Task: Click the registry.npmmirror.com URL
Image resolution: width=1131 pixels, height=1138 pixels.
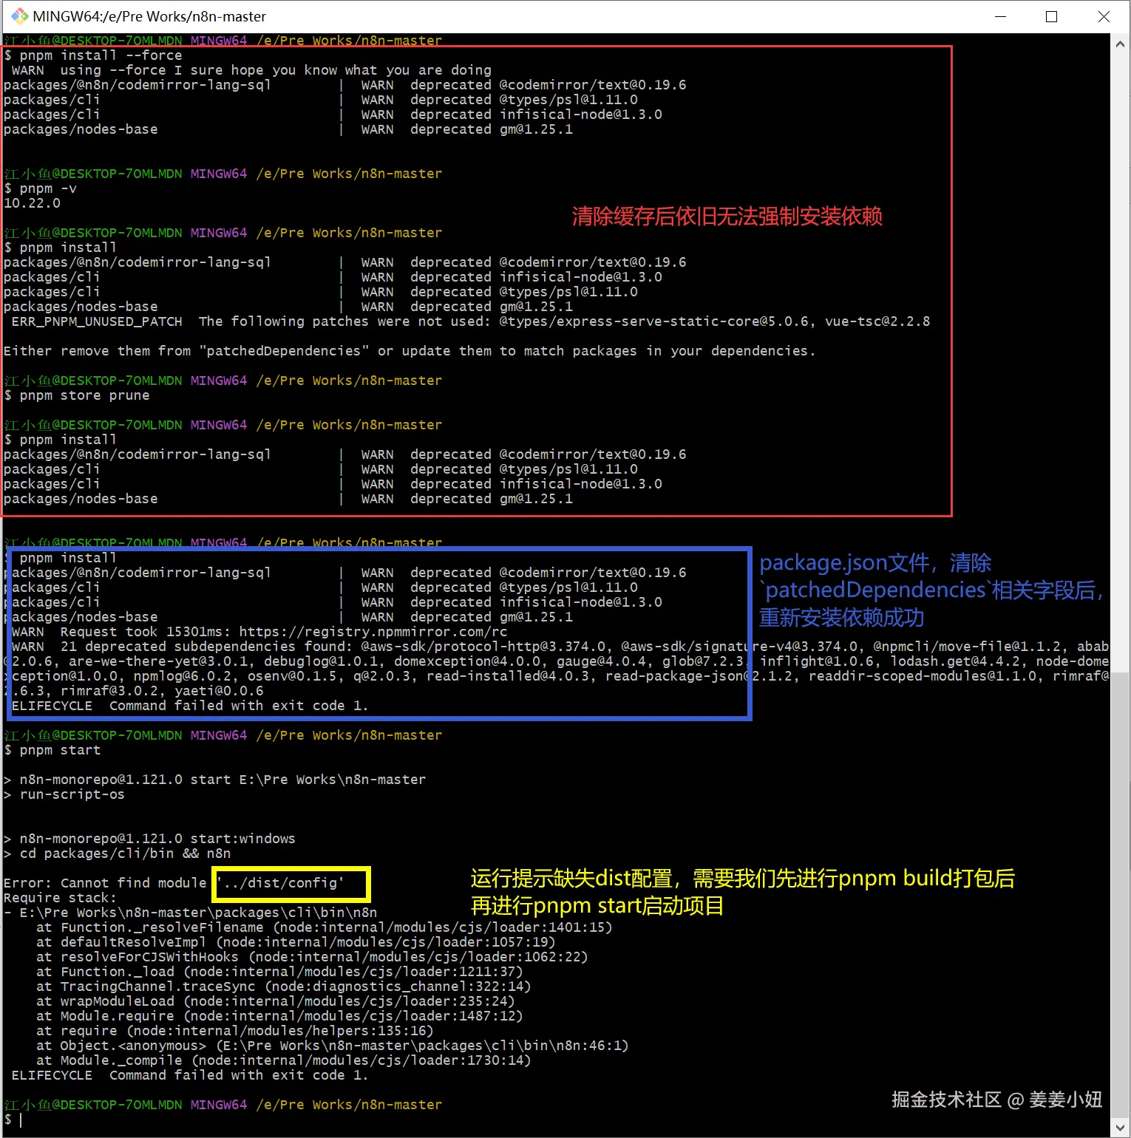Action: point(373,632)
